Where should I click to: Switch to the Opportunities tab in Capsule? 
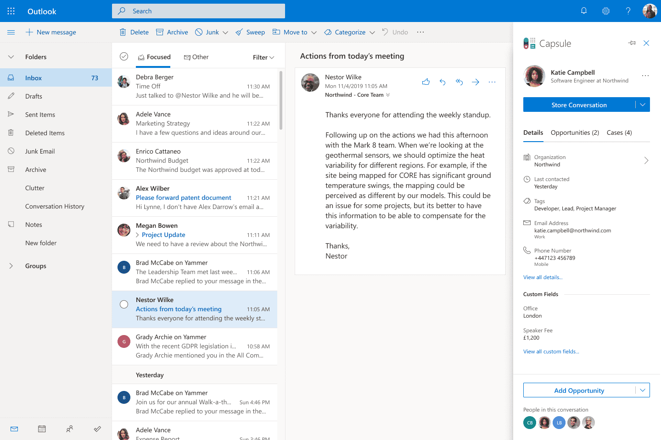(575, 132)
